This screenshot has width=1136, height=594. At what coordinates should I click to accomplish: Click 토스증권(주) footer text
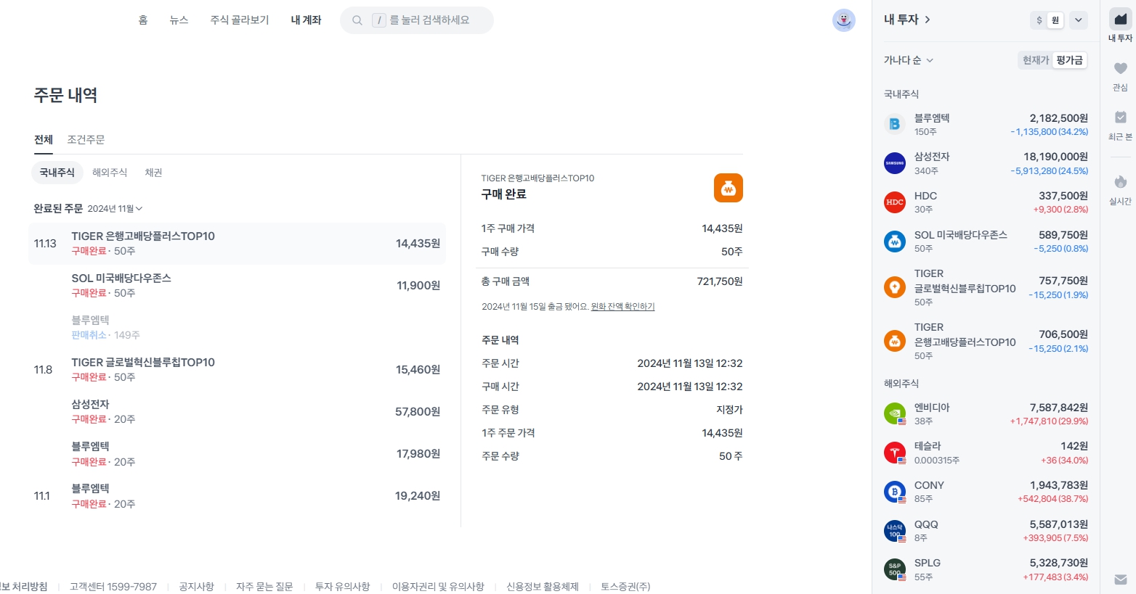coord(625,586)
